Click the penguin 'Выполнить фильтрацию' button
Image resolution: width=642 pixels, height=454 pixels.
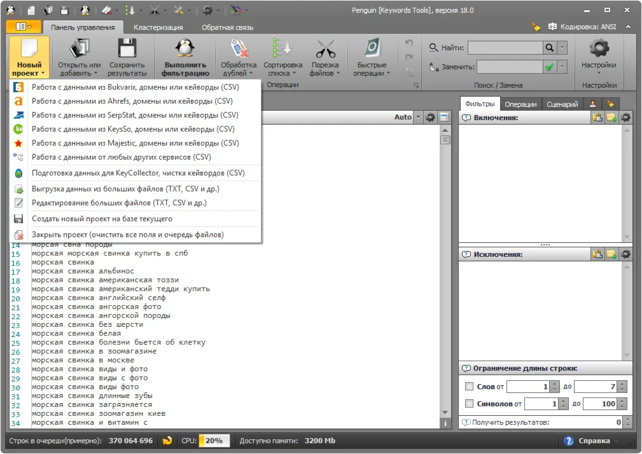pyautogui.click(x=185, y=57)
